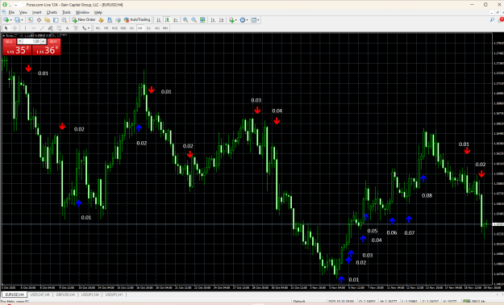Zoom in on the chart
The width and height of the screenshot is (504, 305).
[x=185, y=20]
